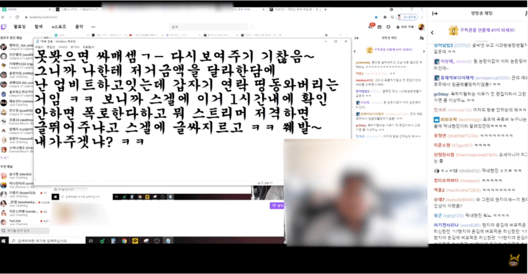This screenshot has height=274, width=528.
Task: Go to previous banner with left chevron in large chat
Action: [x=432, y=33]
